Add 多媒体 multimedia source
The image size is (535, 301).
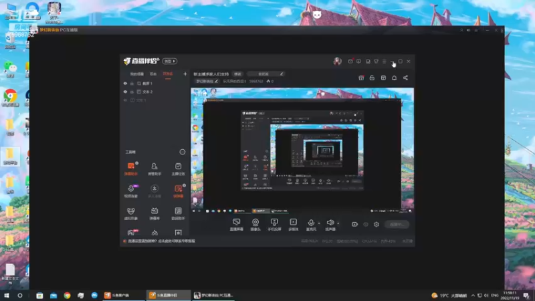[x=293, y=225]
